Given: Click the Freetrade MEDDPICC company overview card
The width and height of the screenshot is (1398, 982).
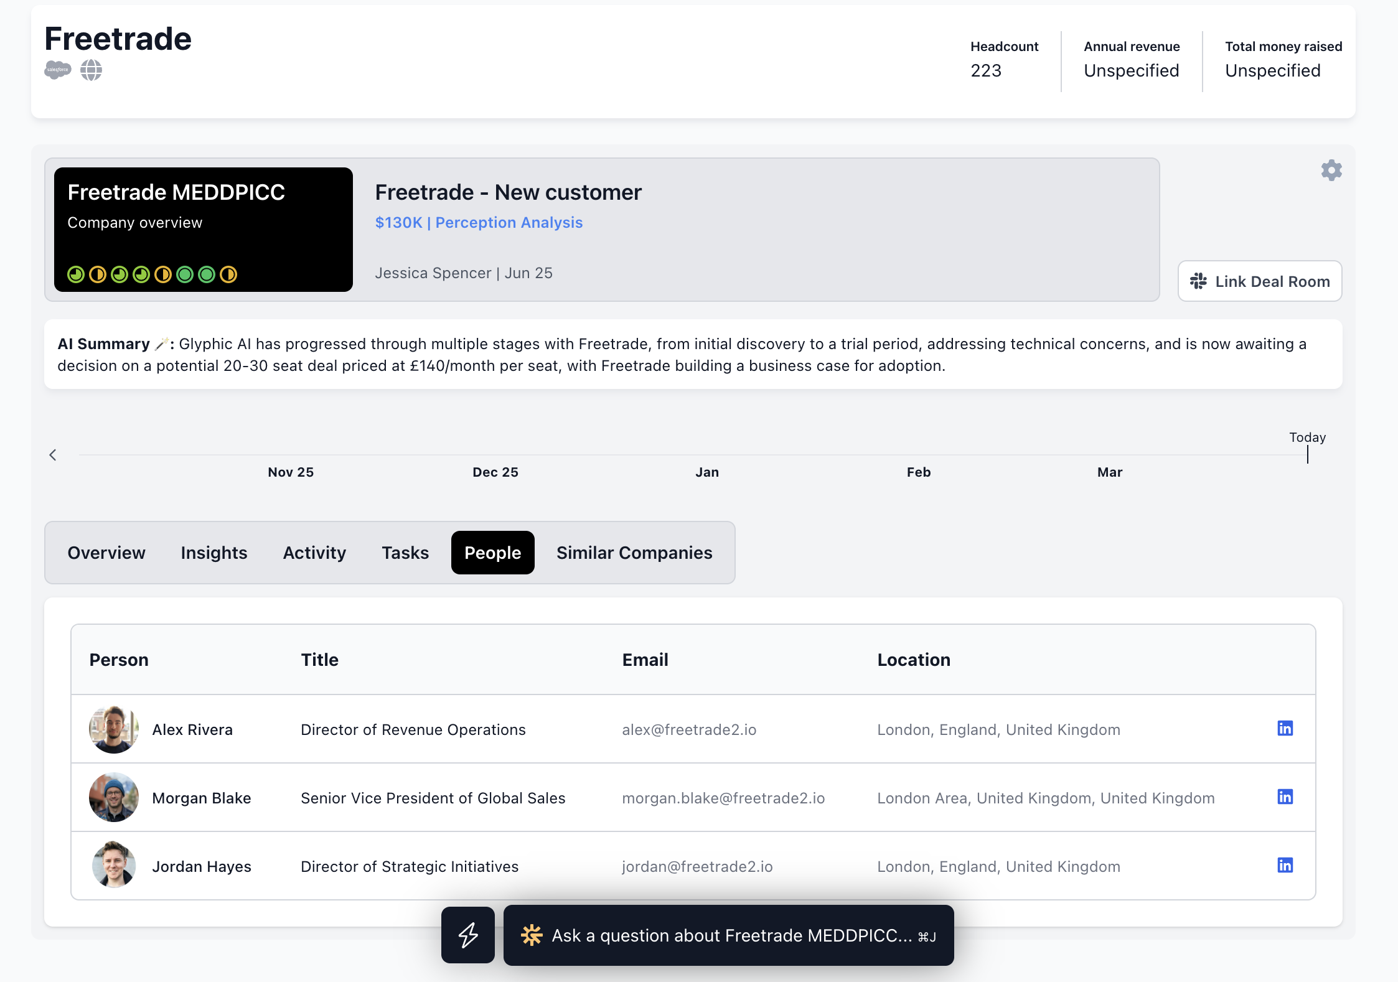Looking at the screenshot, I should [204, 230].
